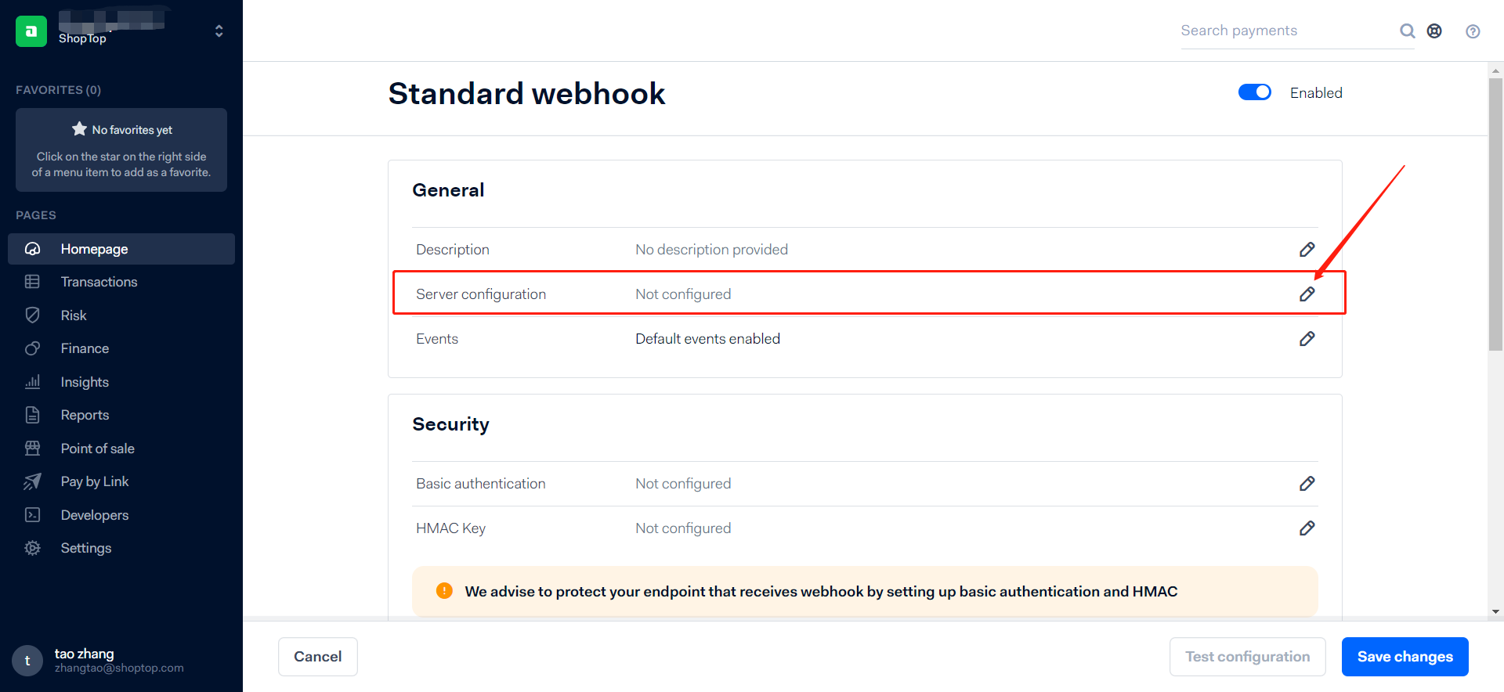The image size is (1504, 692).
Task: Expand the ShopTop account switcher
Action: [219, 31]
